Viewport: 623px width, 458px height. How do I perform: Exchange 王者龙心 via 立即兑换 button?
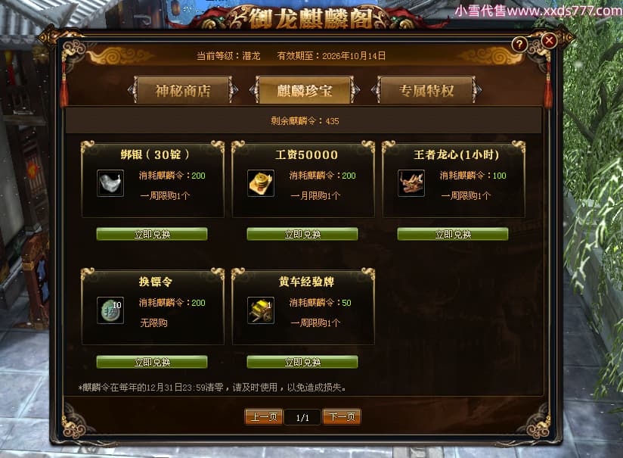[453, 234]
